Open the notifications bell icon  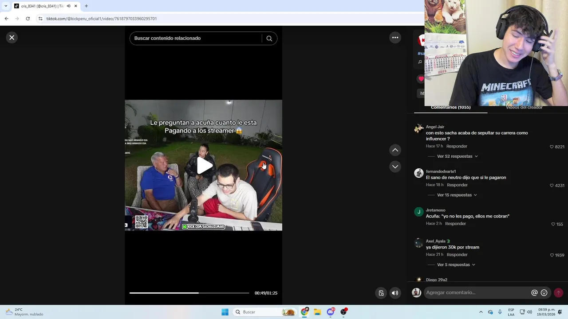pyautogui.click(x=560, y=312)
